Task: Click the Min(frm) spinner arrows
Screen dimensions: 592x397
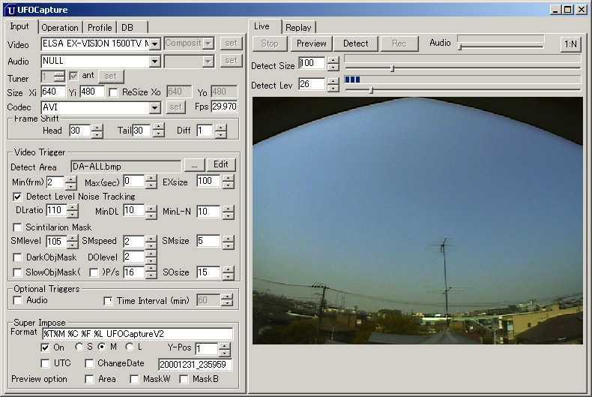Action: (70, 183)
